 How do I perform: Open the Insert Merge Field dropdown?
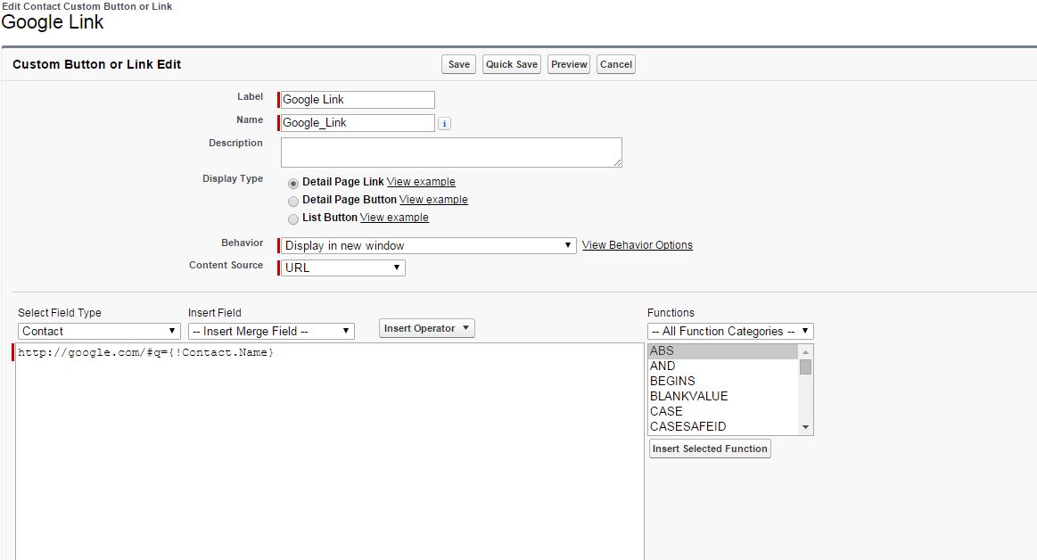pos(271,331)
